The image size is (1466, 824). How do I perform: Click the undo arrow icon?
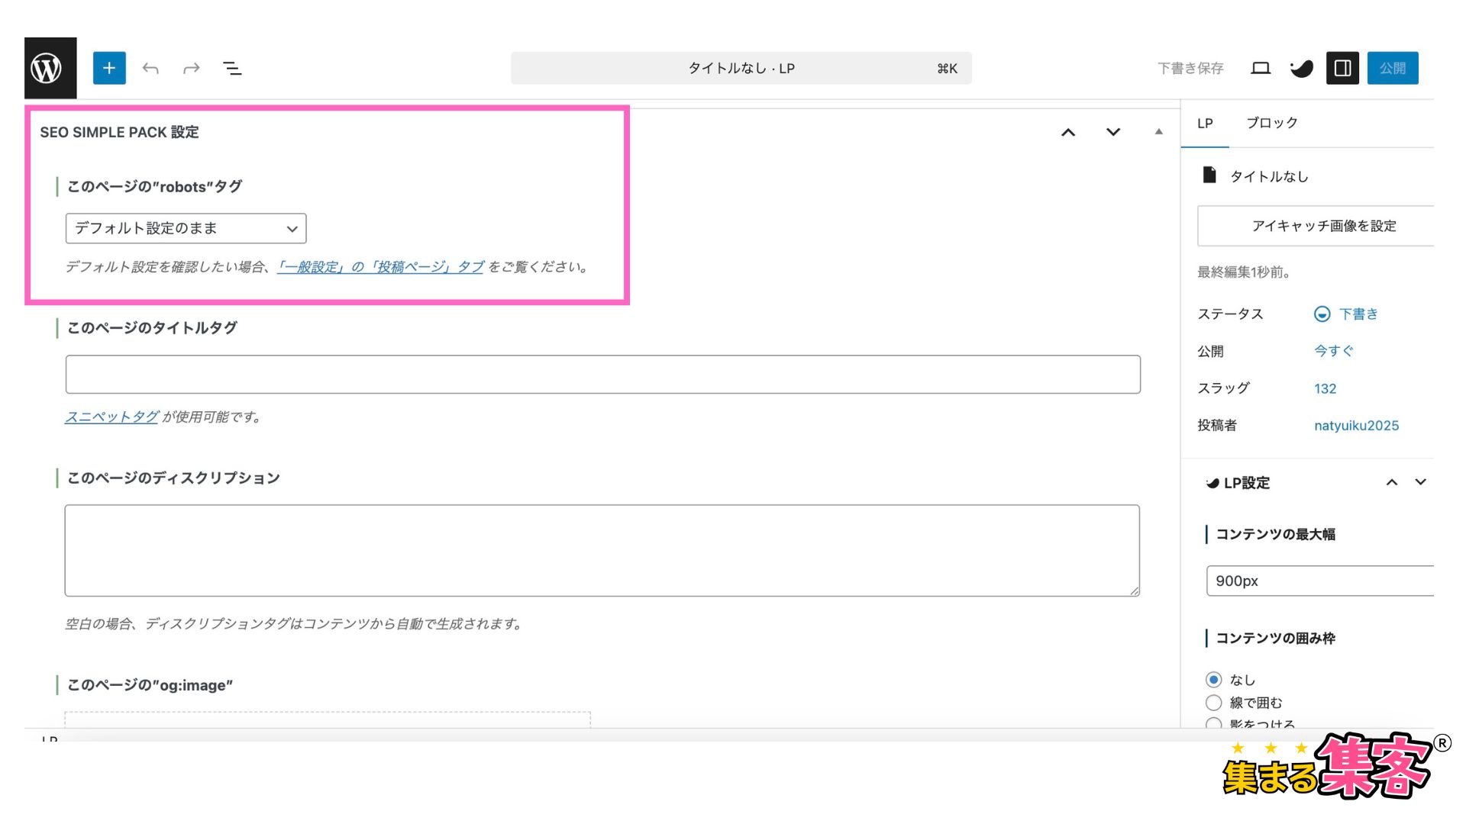click(150, 69)
